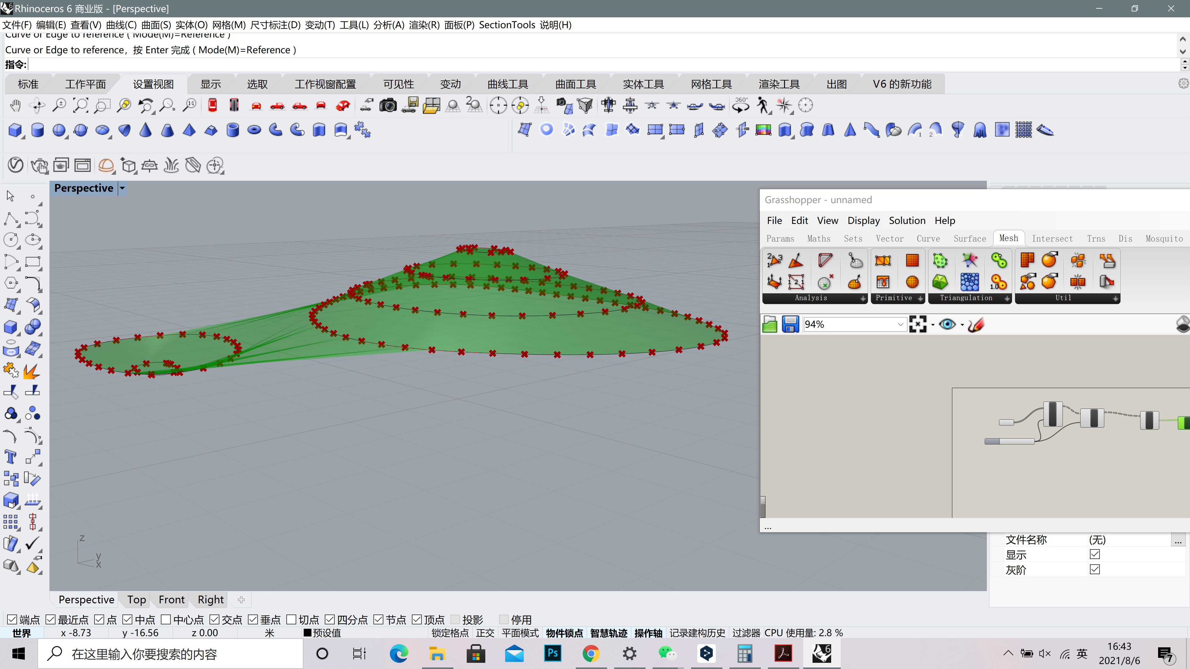Screen dimensions: 1190x669
Task: Uncheck the 显示 checkbox in properties panel
Action: [x=1095, y=554]
